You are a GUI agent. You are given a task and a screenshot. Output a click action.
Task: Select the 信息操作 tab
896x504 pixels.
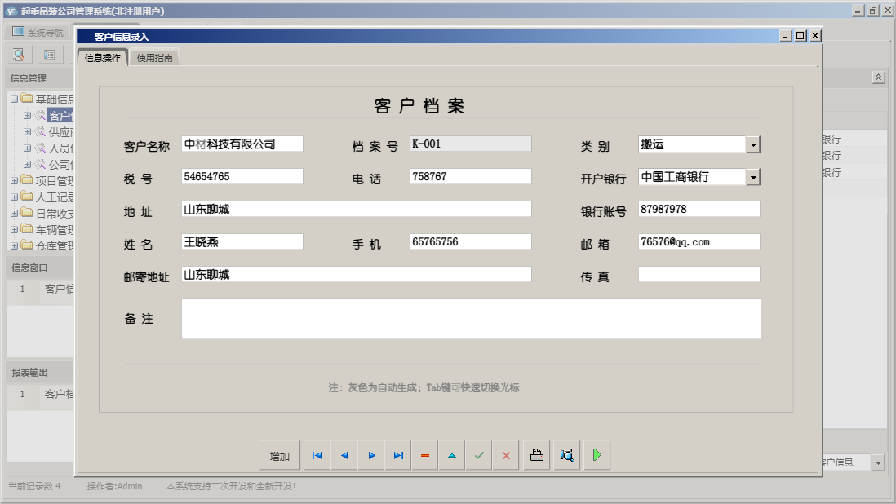click(x=102, y=58)
